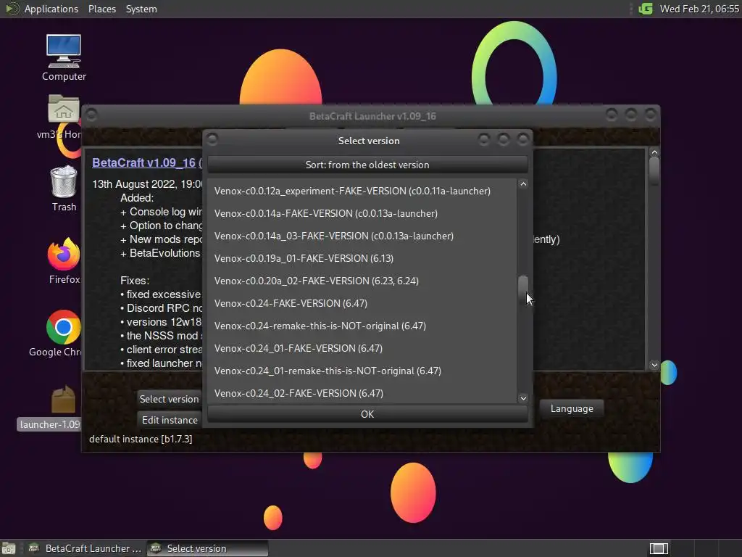
Task: Click the Edit instance button
Action: point(170,420)
